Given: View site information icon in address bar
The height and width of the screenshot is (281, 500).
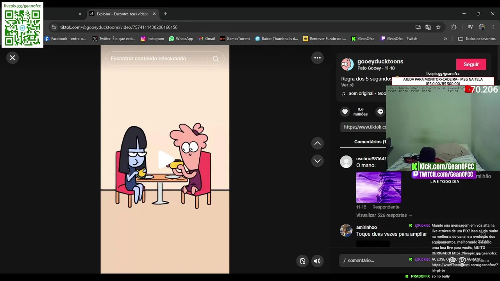Looking at the screenshot, I should (54, 27).
